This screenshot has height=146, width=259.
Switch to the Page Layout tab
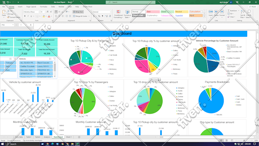point(31,7)
